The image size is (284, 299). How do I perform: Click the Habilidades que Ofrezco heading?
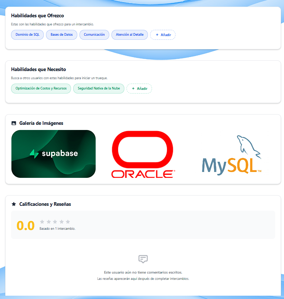[38, 15]
